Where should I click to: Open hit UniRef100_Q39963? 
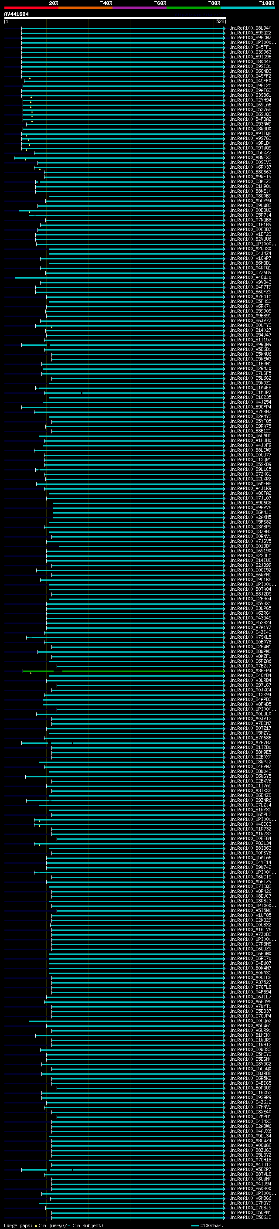coord(250,52)
